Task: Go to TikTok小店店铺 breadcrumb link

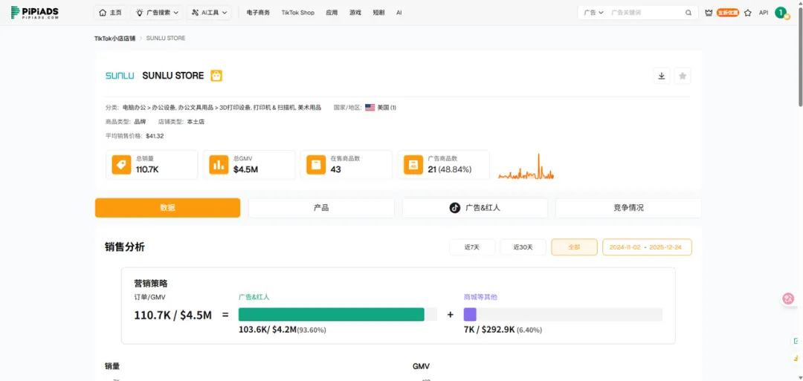Action: (x=115, y=38)
